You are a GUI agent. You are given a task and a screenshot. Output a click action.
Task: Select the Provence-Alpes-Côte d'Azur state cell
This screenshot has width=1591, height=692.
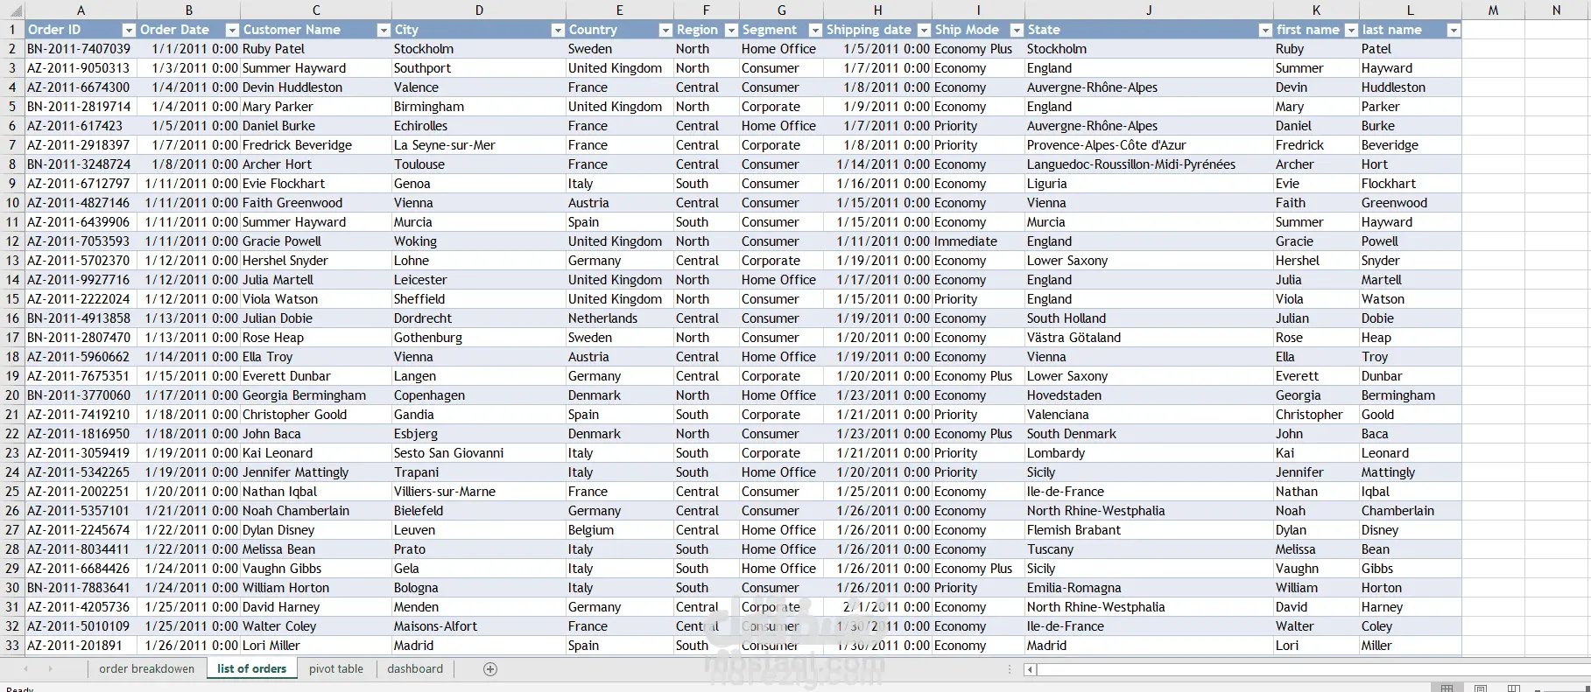point(1149,145)
